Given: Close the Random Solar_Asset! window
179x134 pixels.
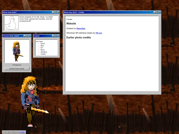Looking at the screenshot, I should tap(30, 36).
